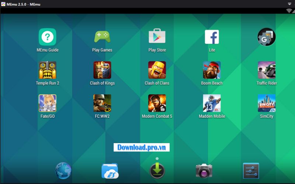This screenshot has height=184, width=295.
Task: Launch Fate/GO game
Action: [x=48, y=103]
